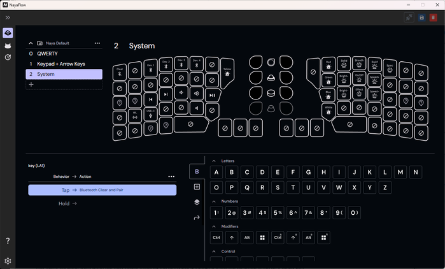Collapse the Letters section
This screenshot has width=445, height=269.
(214, 161)
